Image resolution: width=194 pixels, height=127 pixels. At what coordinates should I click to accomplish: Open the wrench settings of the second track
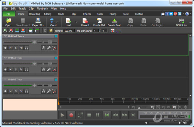tap(49, 69)
